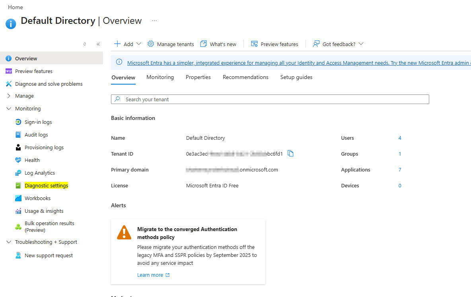The width and height of the screenshot is (471, 297).
Task: Open the Microsoft Entra admin center banner link
Action: click(299, 63)
